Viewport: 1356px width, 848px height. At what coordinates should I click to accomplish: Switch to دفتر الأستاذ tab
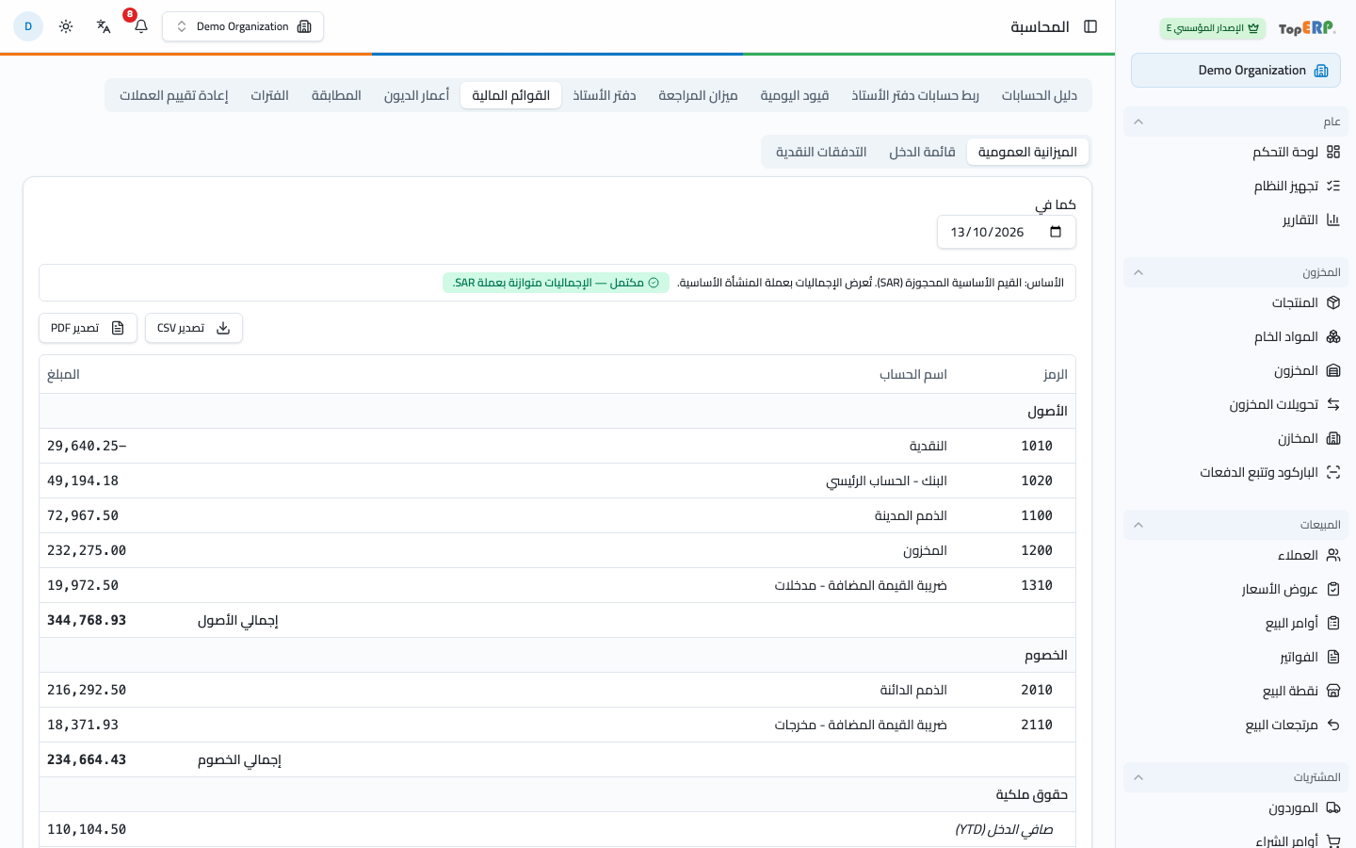pyautogui.click(x=605, y=95)
